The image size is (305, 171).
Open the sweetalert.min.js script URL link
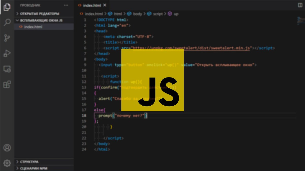[191, 48]
